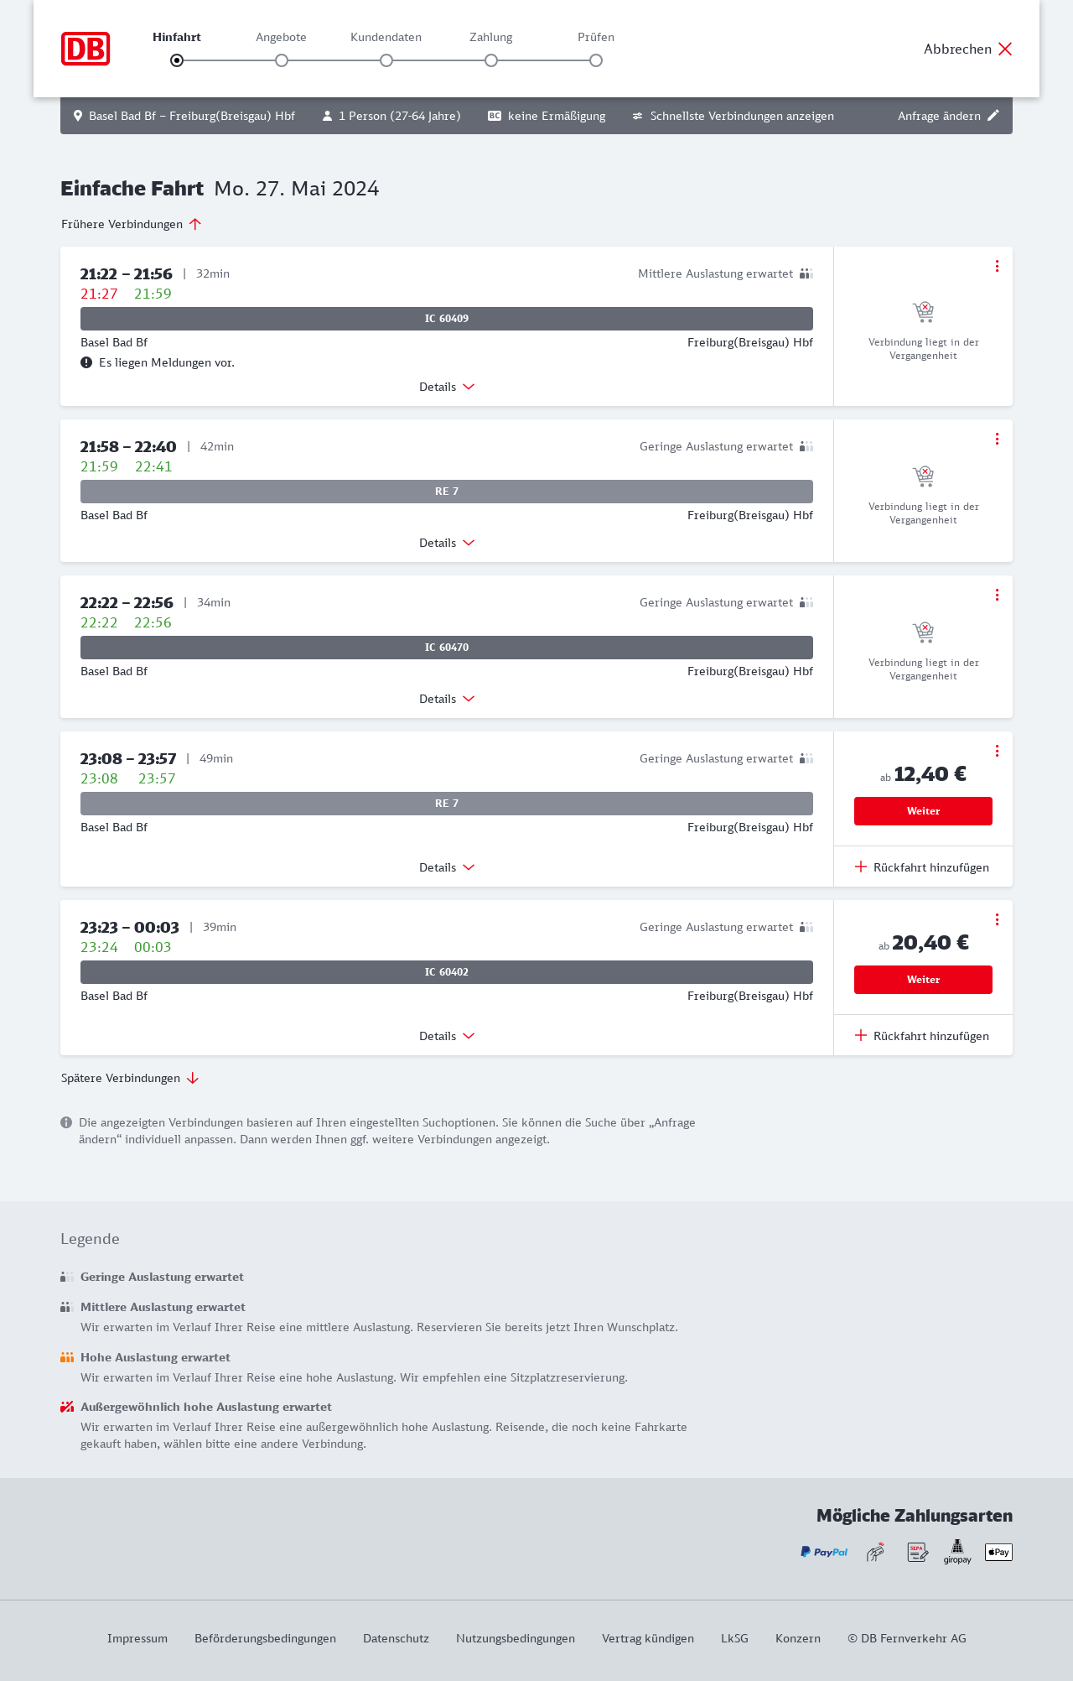
Task: Select the Angebote step in progress bar
Action: 282,60
